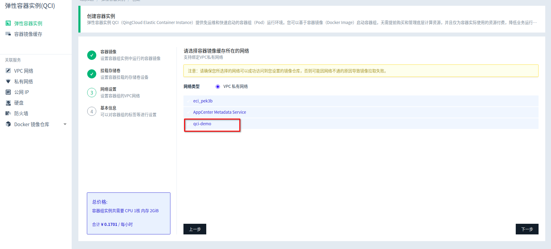Click the 弹性容器实例 sidebar icon
The image size is (551, 249).
pos(8,23)
